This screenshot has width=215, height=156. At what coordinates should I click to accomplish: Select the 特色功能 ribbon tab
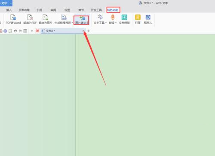click(x=113, y=10)
